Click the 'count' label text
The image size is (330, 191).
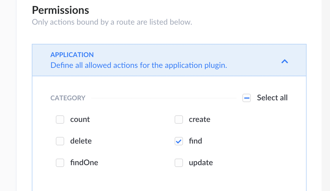click(80, 120)
